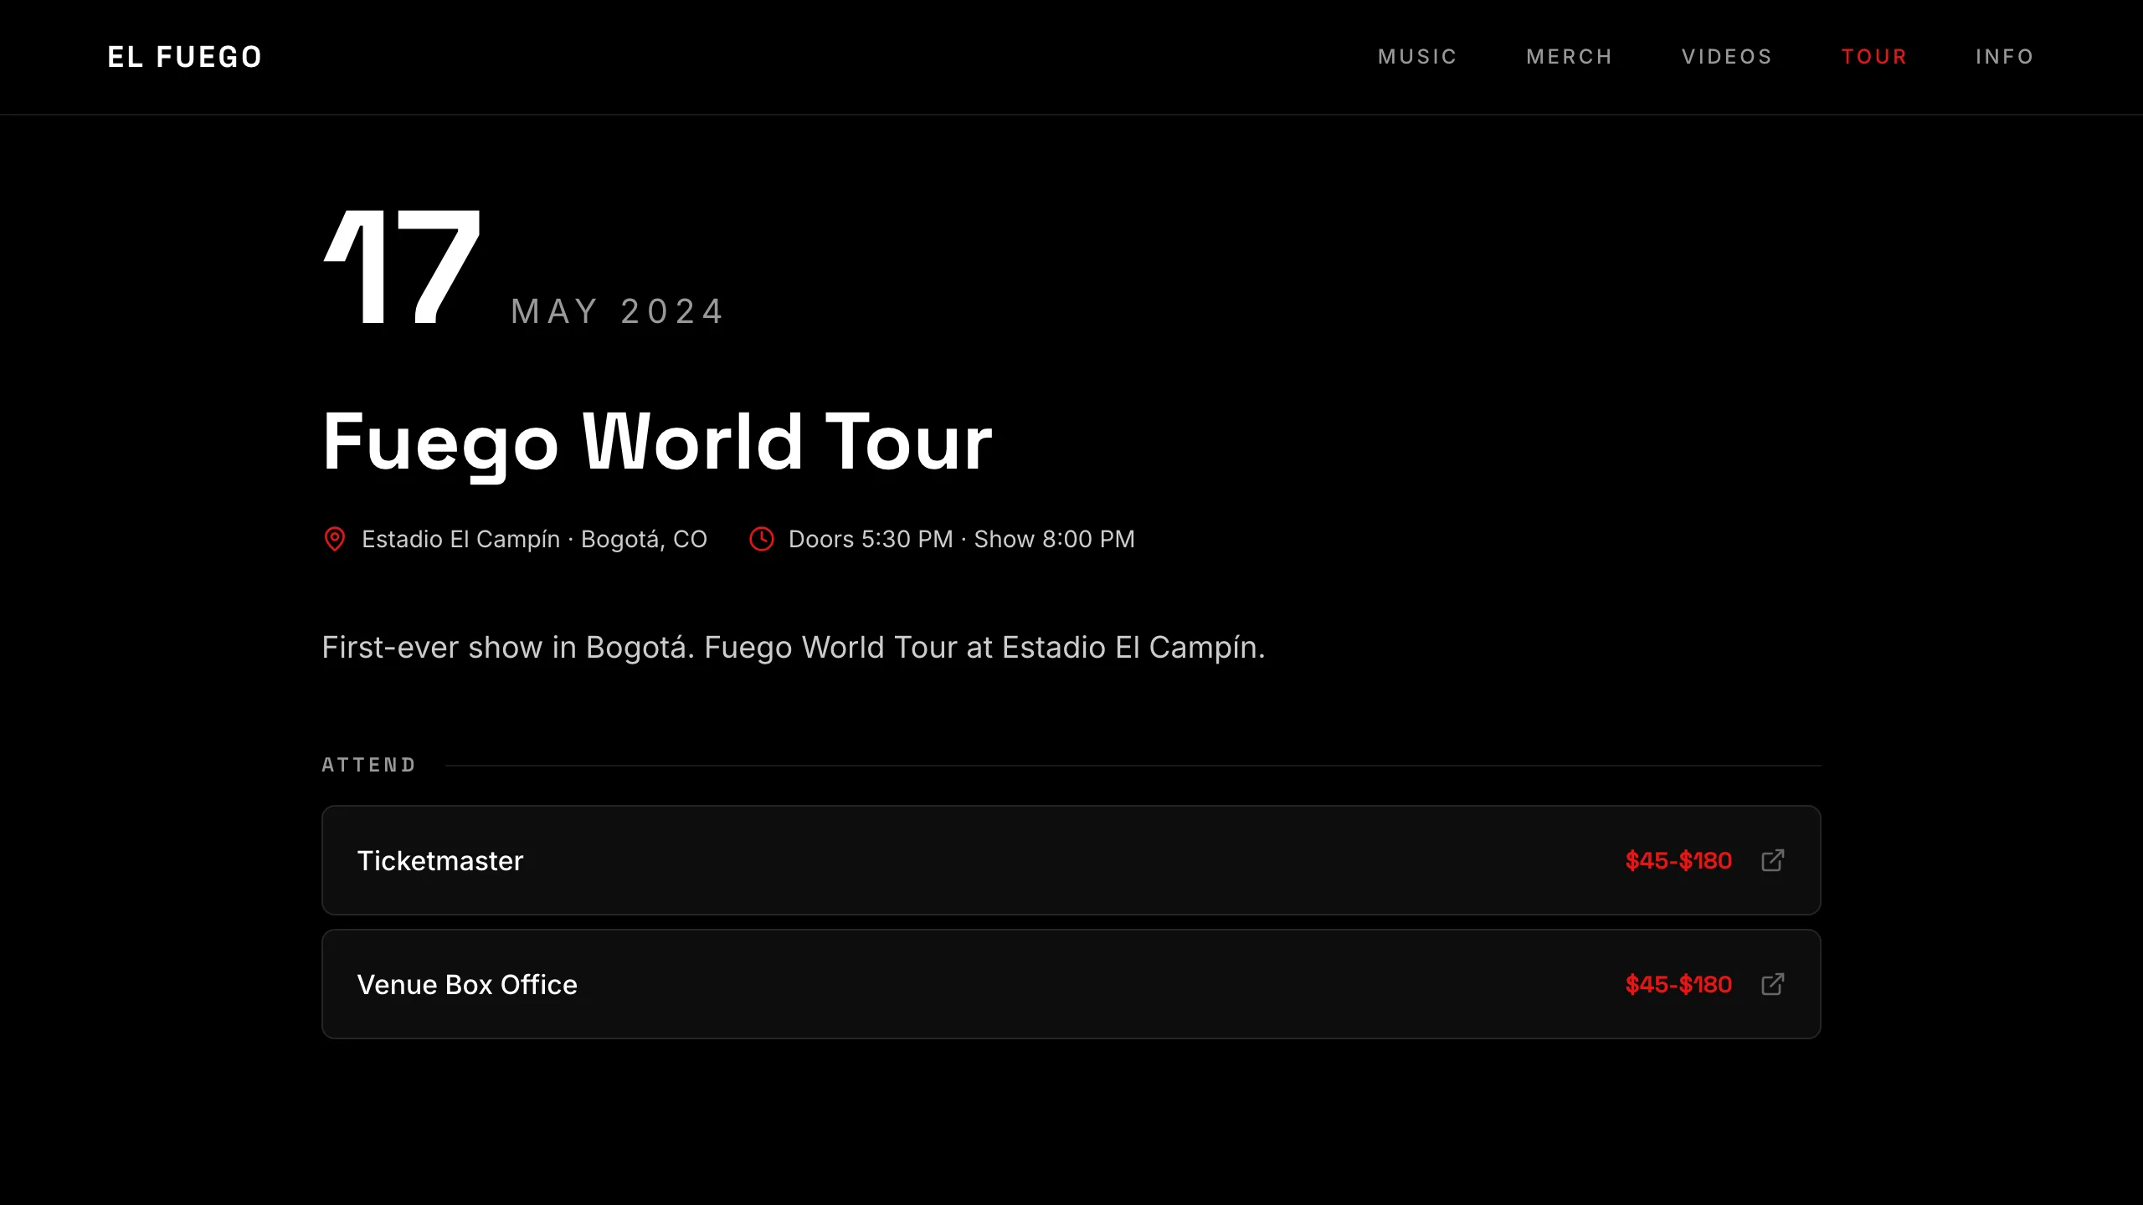Click the 17 MAY 2024 date

[x=519, y=276]
